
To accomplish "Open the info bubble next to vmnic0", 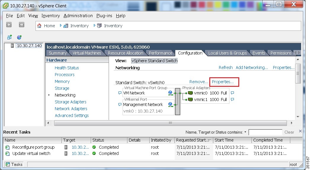I will (x=232, y=93).
